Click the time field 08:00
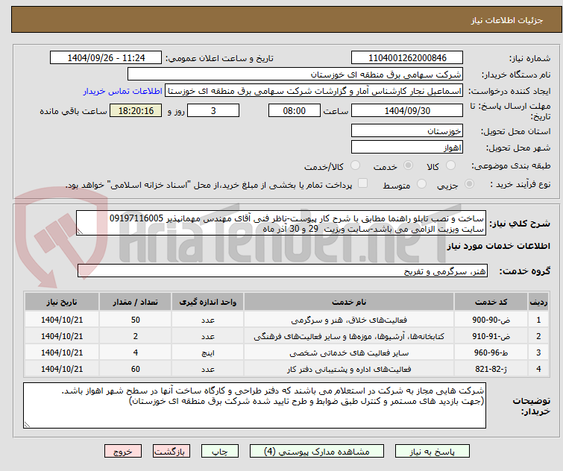Viewport: 563px width, 471px height. (x=295, y=110)
